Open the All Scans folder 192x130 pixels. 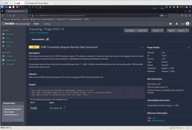(x=10, y=42)
